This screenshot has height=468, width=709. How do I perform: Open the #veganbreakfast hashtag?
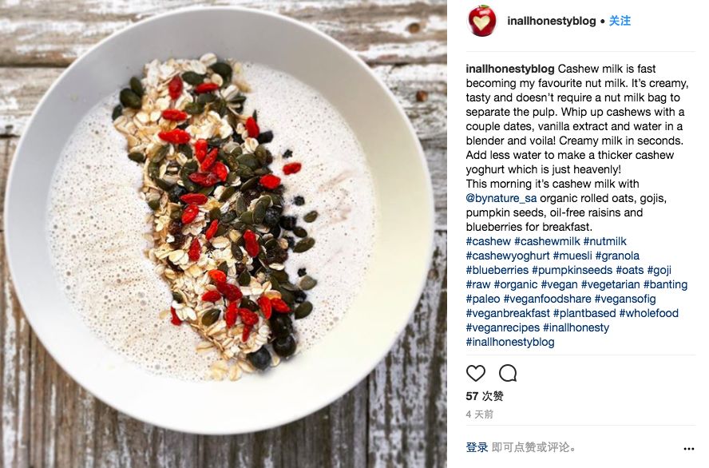[508, 313]
